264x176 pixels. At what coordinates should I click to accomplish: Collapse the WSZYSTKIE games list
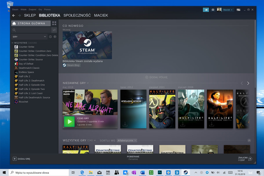pos(13,43)
